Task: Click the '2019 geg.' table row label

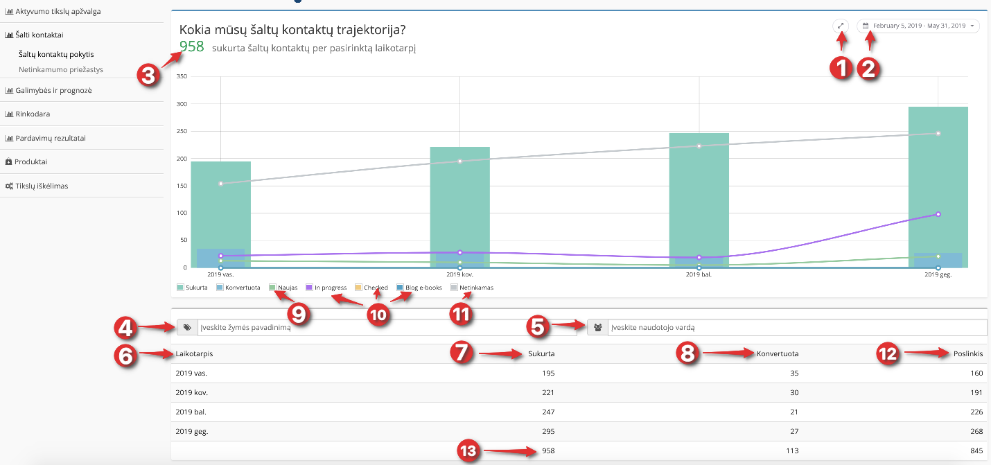Action: [192, 431]
